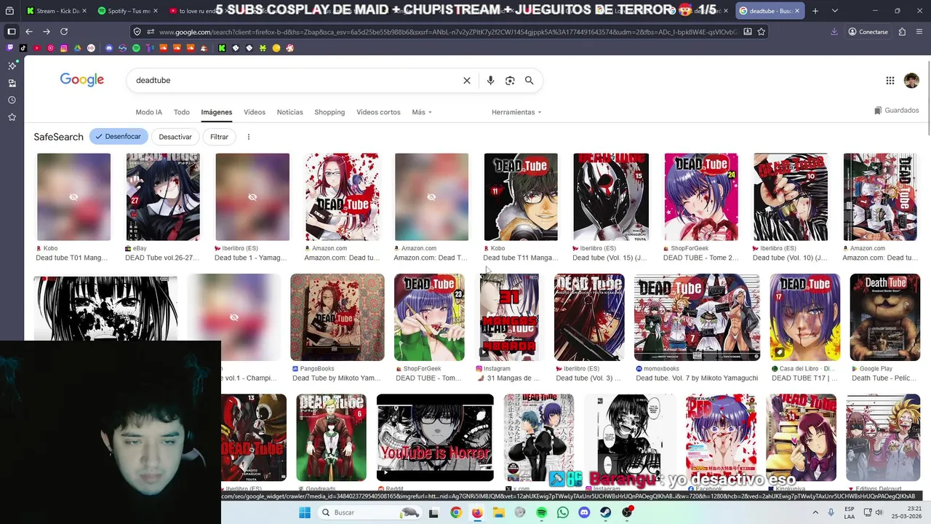The width and height of the screenshot is (931, 524).
Task: Open more options three-dot menu beside Filtrar
Action: point(249,137)
